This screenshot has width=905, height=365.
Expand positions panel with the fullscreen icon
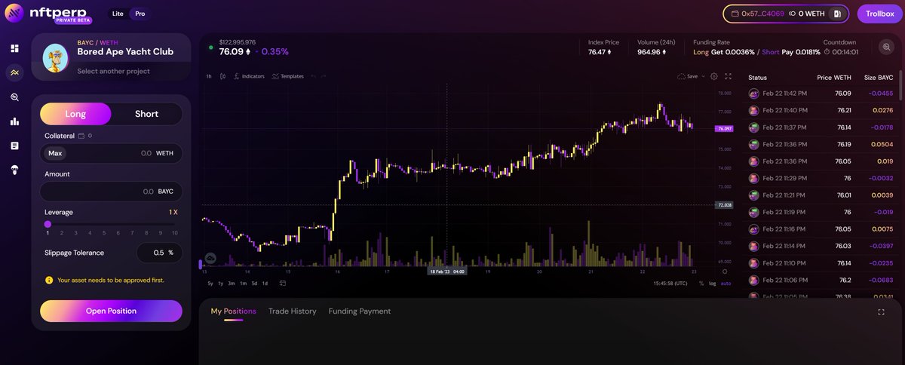pyautogui.click(x=881, y=312)
